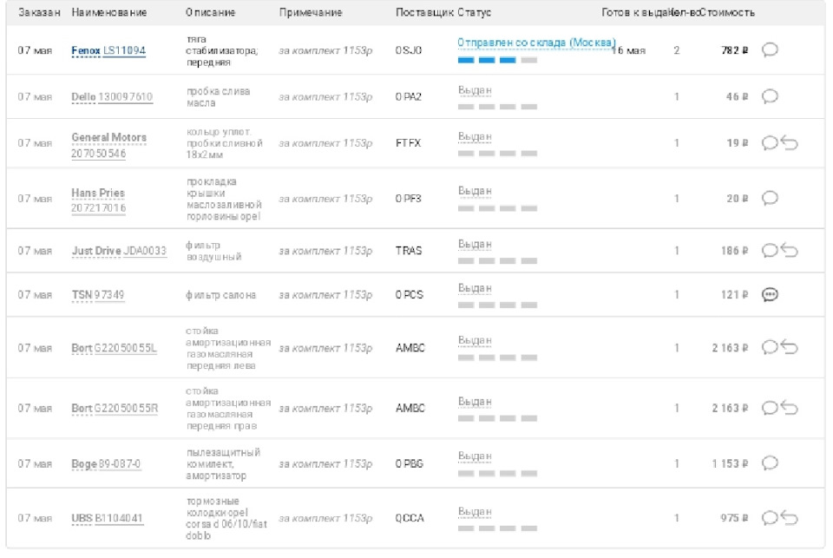Image resolution: width=833 pixels, height=558 pixels.
Task: Click comment icon in UBS B1104041 row
Action: point(769,518)
